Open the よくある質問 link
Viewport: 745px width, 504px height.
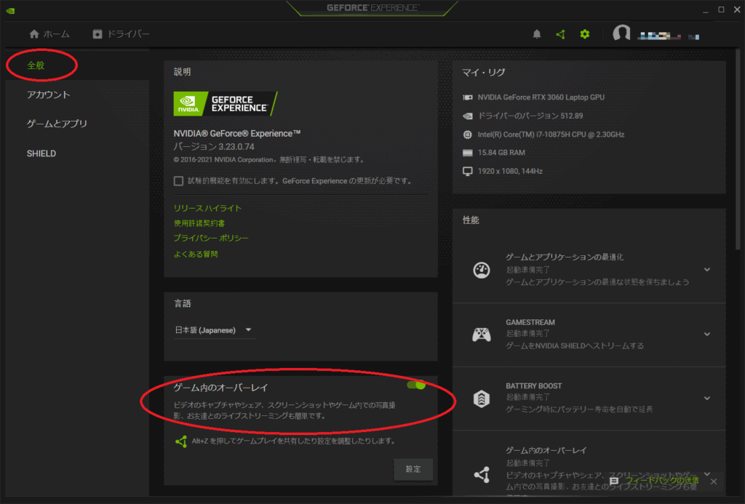196,254
